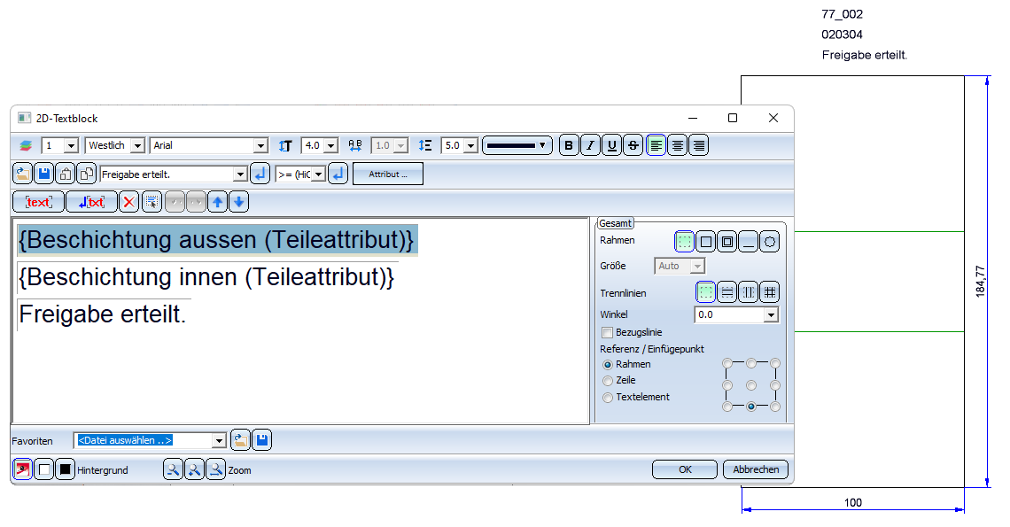Click the red X delete line icon

point(129,202)
